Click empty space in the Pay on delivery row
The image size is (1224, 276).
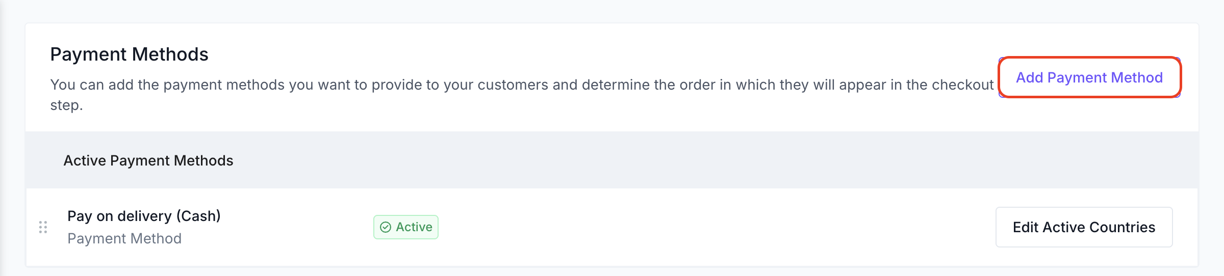click(x=714, y=227)
